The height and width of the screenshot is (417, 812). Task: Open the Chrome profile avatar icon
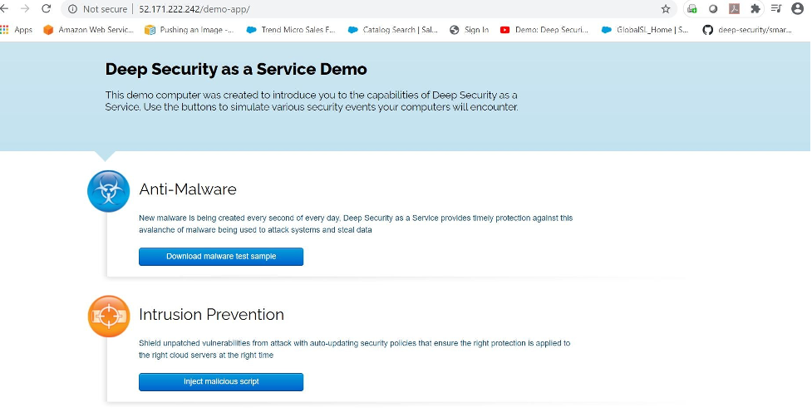[x=798, y=8]
